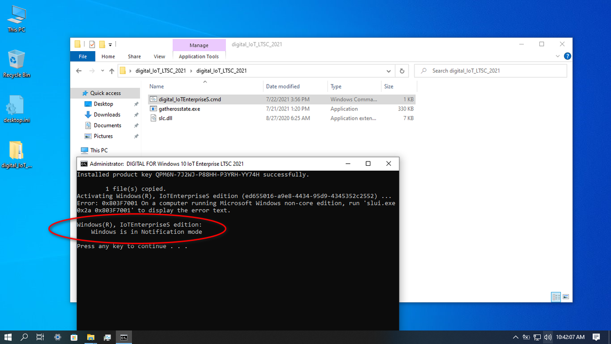The image size is (611, 344).
Task: Select desktop.ini file on the desktop
Action: click(16, 109)
